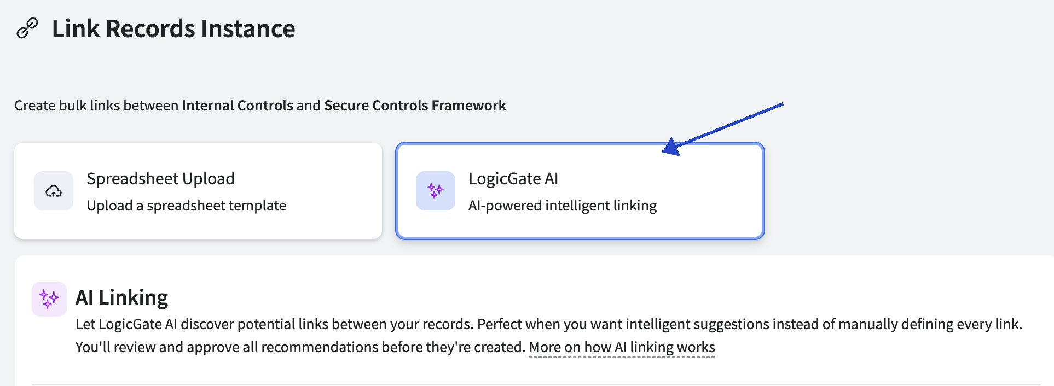Click the bold Secure Controls Framework text

tap(415, 105)
